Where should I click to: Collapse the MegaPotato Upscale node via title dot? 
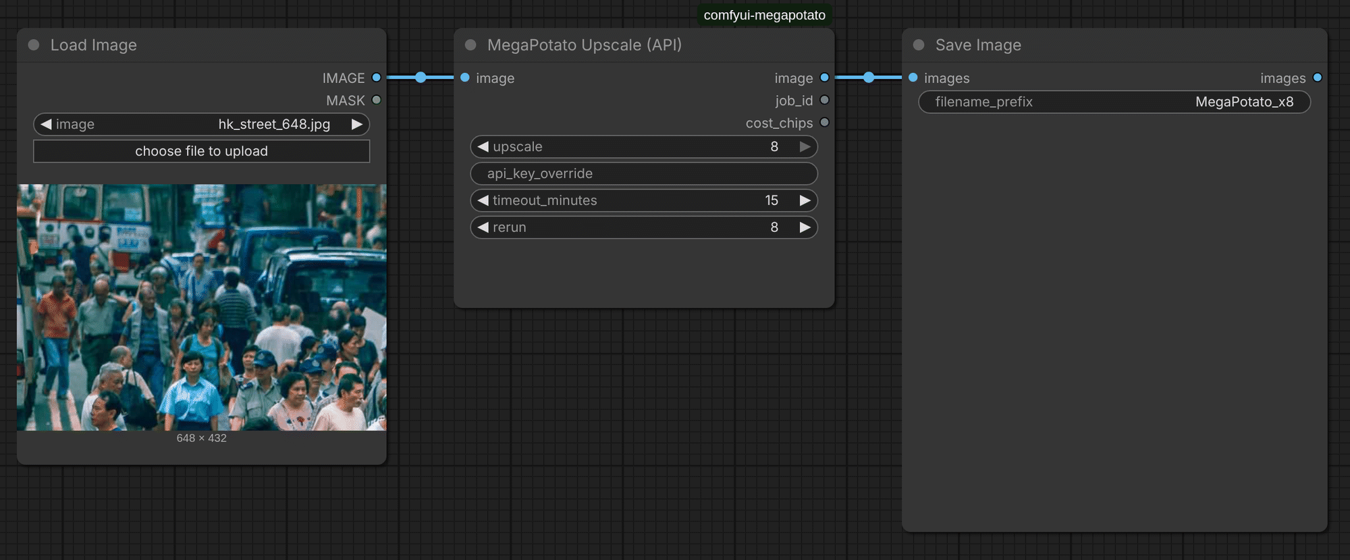pos(471,45)
